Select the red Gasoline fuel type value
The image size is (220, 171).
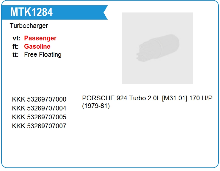pos(37,46)
